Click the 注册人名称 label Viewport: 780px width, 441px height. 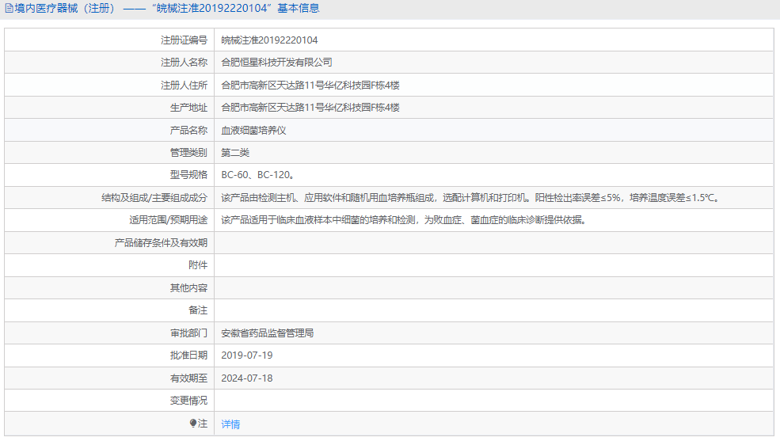(184, 63)
